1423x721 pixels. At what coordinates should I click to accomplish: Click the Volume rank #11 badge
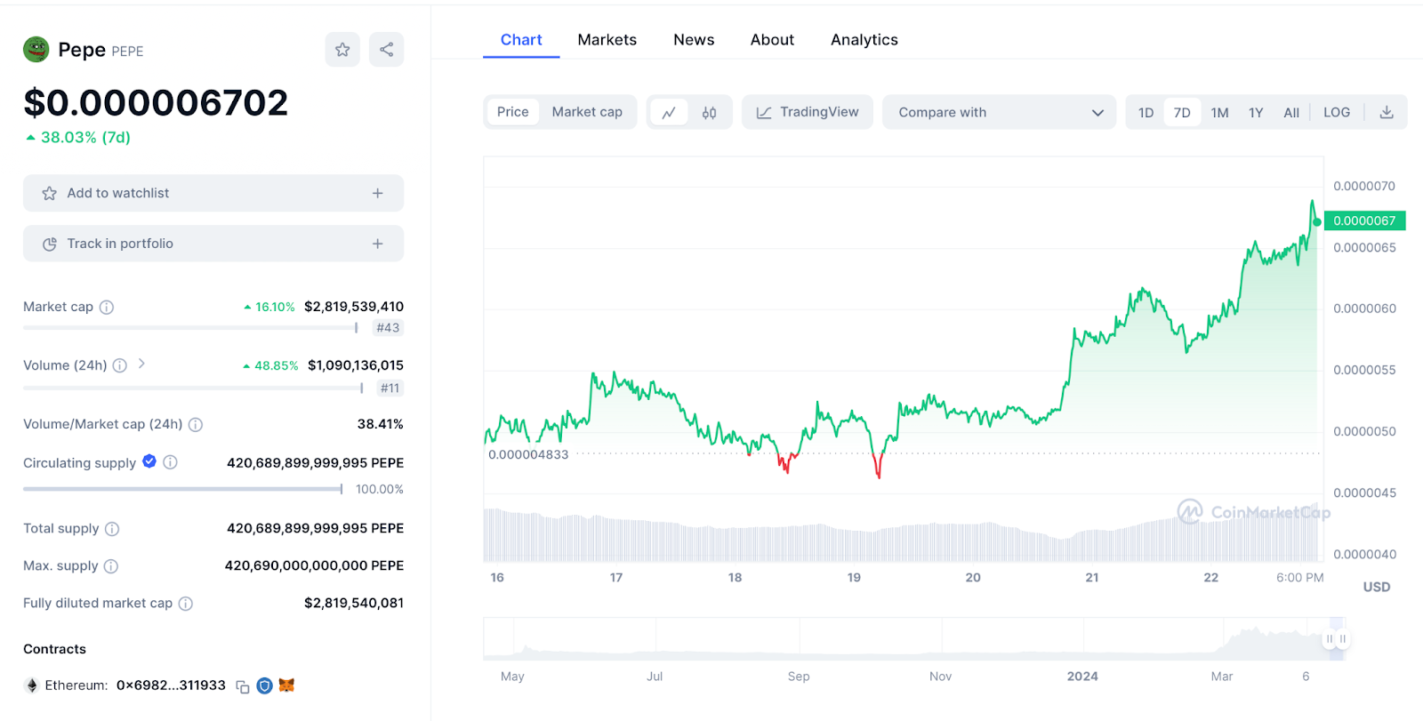pos(390,389)
